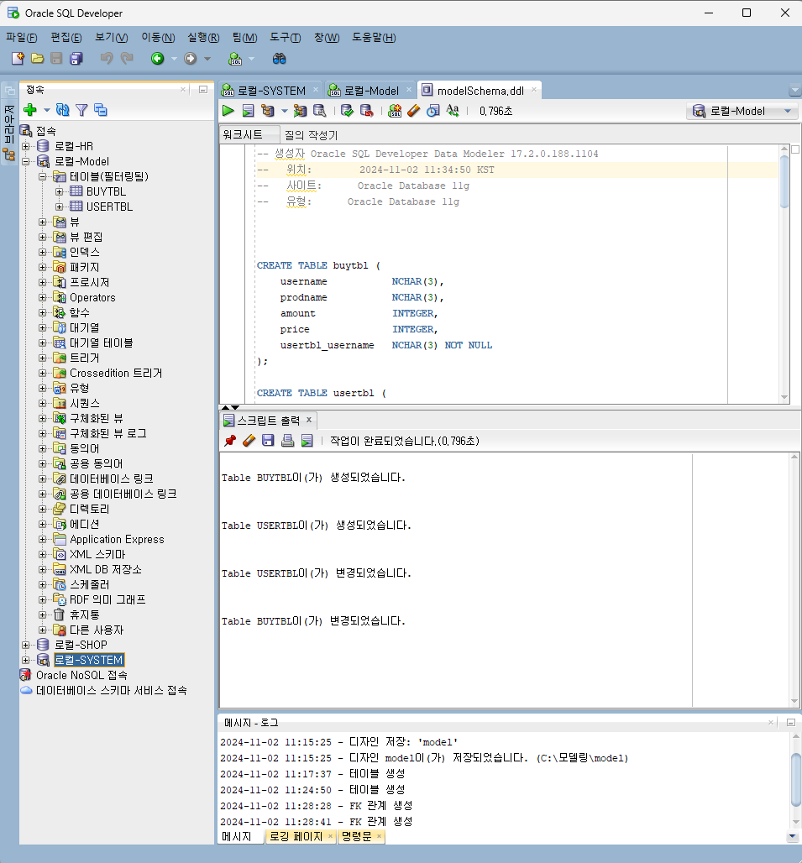Click the To Upper/Lower case Aa icon
Image resolution: width=802 pixels, height=863 pixels.
[x=453, y=111]
